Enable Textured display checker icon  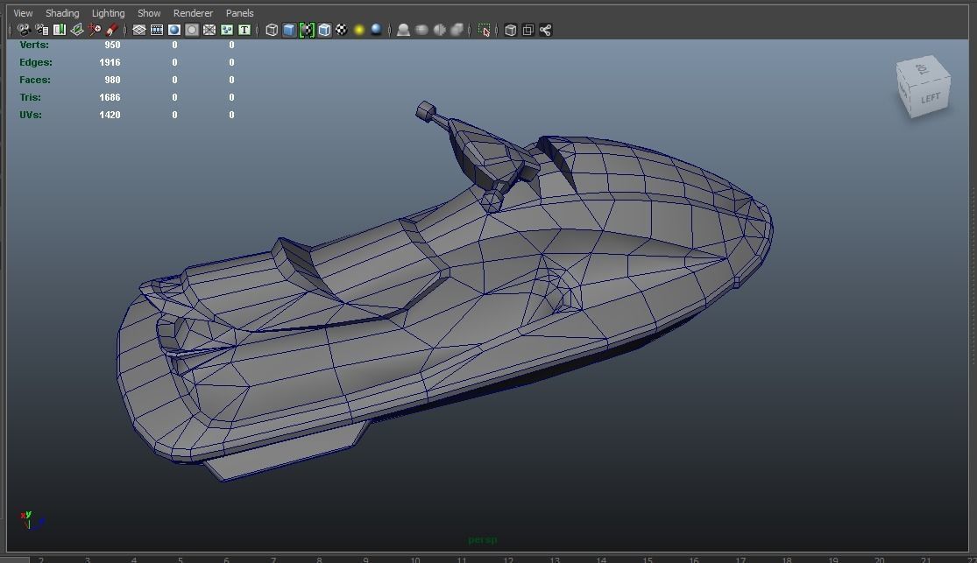tap(342, 30)
